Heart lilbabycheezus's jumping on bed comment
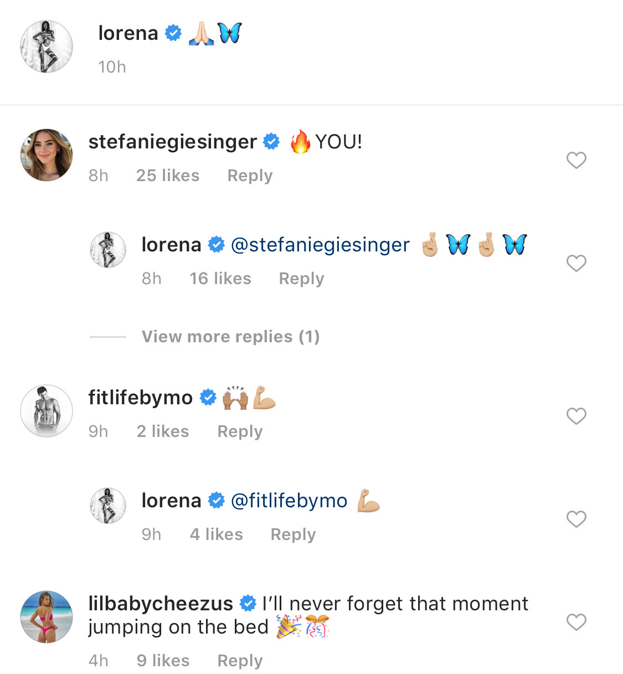This screenshot has width=623, height=674. tap(576, 622)
